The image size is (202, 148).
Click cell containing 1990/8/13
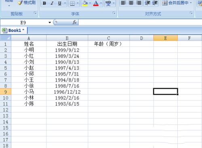[x=67, y=62]
